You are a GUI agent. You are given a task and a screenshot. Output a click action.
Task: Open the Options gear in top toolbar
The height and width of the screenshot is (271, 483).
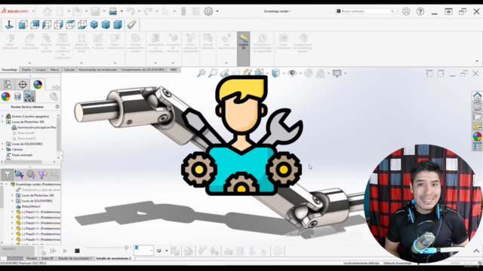208,11
